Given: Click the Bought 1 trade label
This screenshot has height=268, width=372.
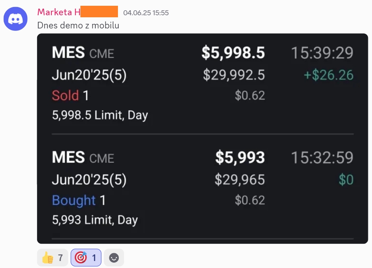Looking at the screenshot, I should pos(78,200).
